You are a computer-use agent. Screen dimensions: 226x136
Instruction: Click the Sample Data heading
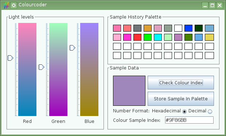124,68
